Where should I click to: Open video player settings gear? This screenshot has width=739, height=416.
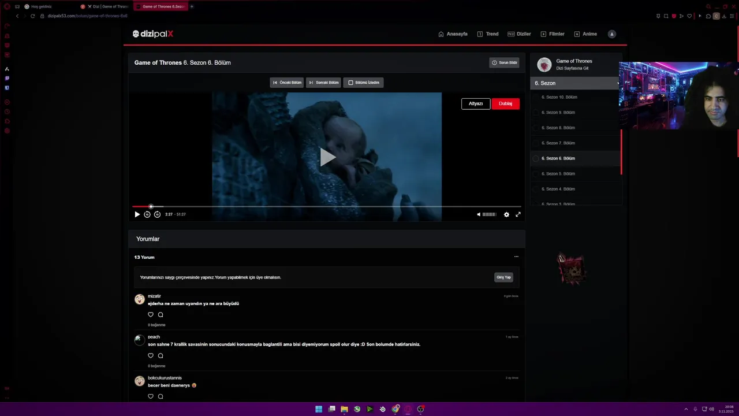(506, 214)
